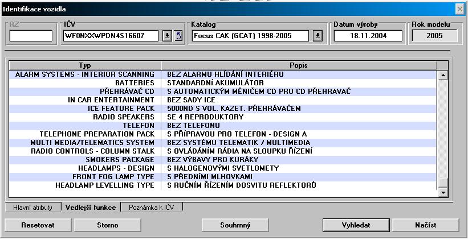Click the scrollbar down arrow in table

pyautogui.click(x=442, y=193)
